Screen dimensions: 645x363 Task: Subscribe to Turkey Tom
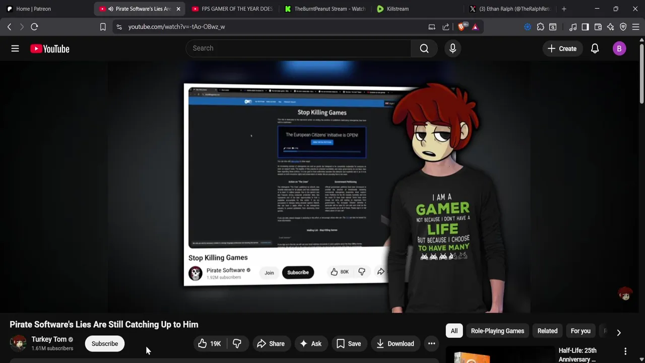coord(105,344)
